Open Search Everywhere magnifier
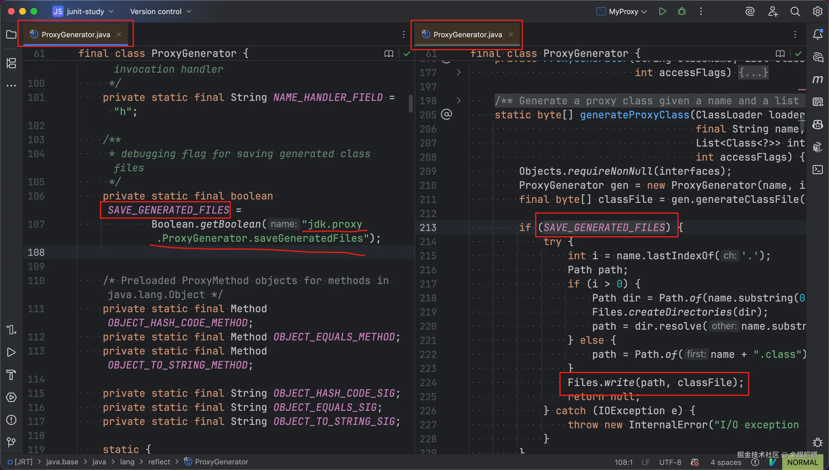 coord(795,12)
